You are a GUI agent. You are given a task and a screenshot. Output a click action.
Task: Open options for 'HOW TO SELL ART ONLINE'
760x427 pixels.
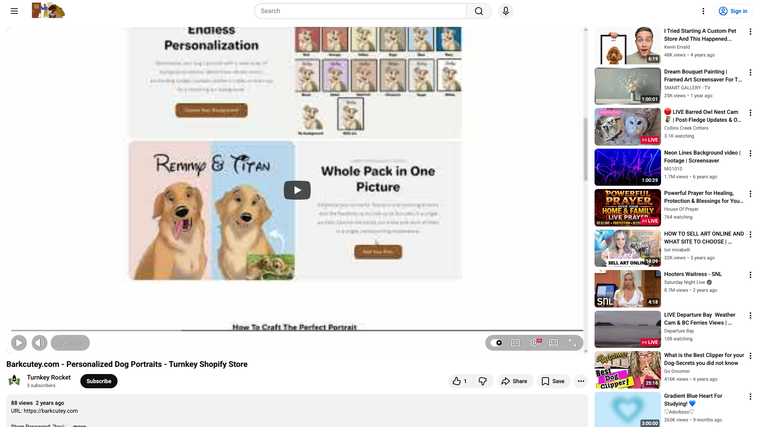click(750, 234)
